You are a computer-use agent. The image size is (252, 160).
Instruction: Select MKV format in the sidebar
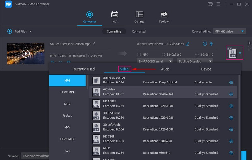tap(67, 127)
